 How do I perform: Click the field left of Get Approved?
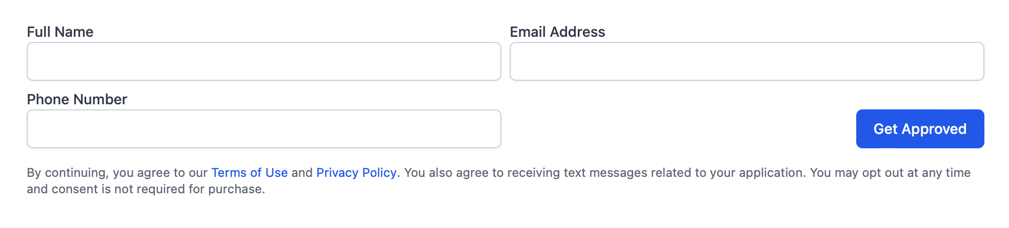(264, 129)
